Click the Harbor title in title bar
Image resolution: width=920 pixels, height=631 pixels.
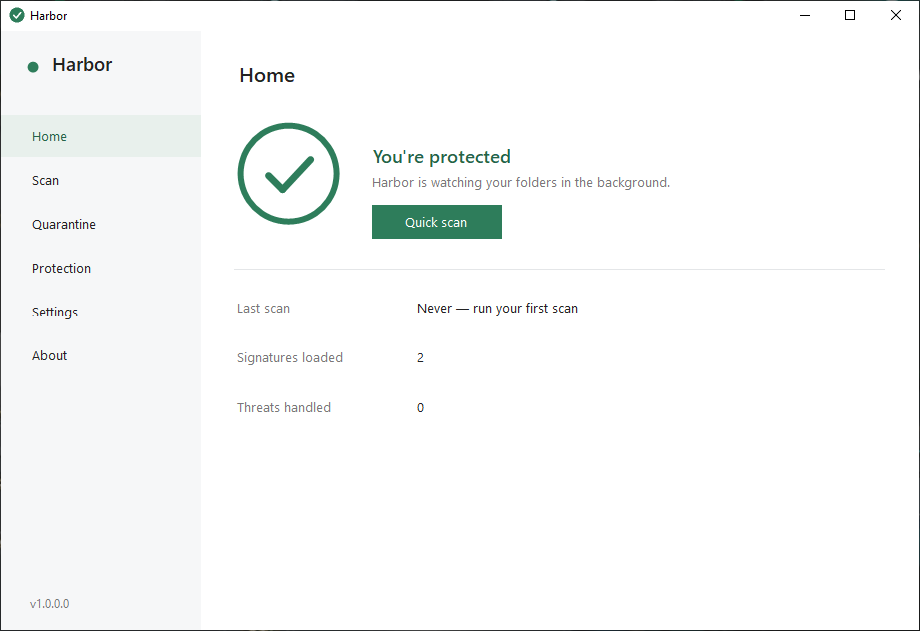click(48, 16)
